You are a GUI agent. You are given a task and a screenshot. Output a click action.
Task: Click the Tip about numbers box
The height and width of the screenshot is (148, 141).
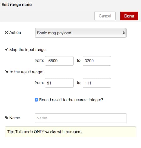tap(71, 132)
